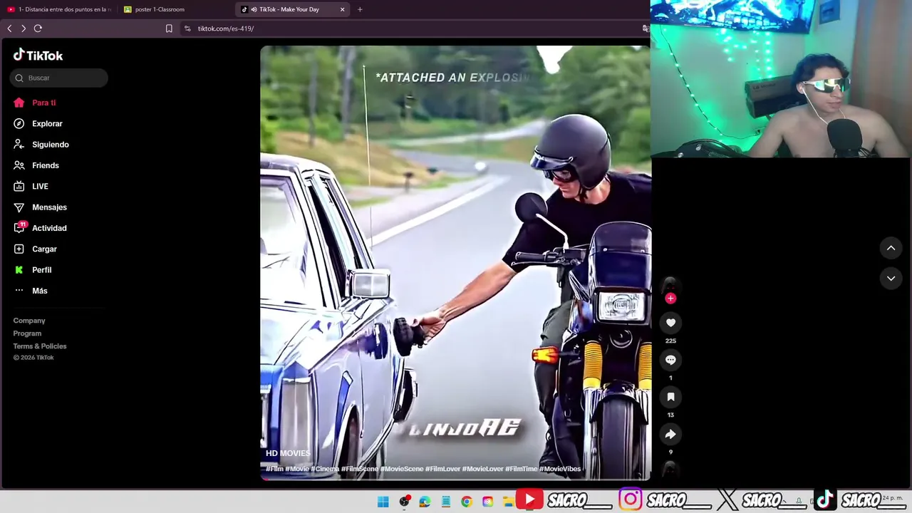Switch to the poster 1-Classroom tab

click(x=176, y=9)
